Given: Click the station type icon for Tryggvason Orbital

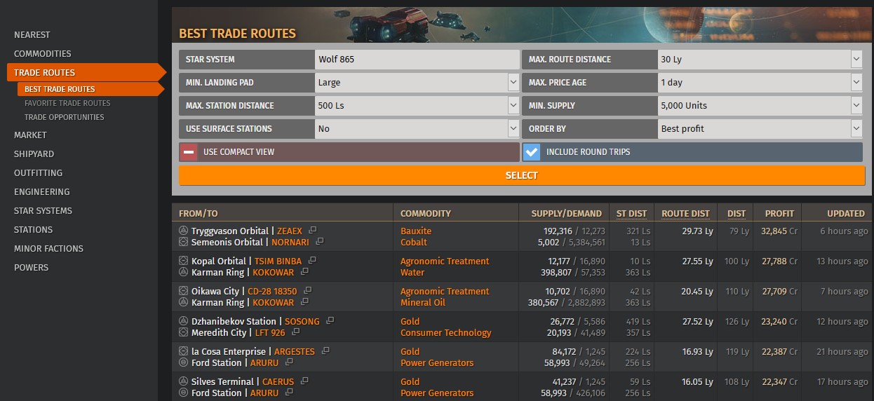Looking at the screenshot, I should pyautogui.click(x=184, y=231).
